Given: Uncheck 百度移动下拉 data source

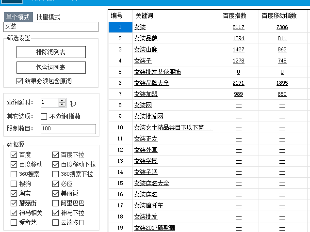Looking at the screenshot, I should [56, 164].
